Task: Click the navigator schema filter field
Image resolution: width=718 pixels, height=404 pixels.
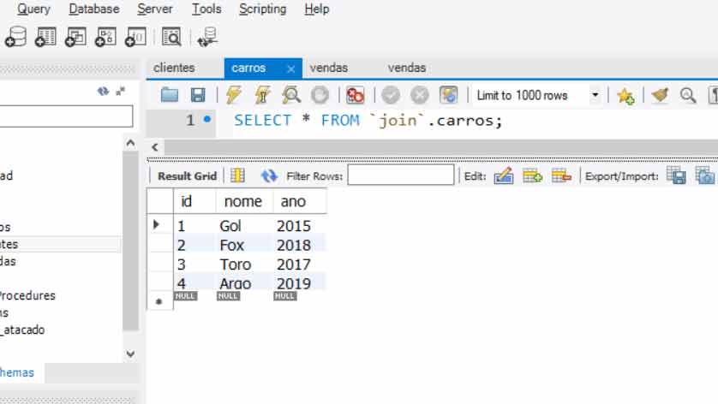Action: point(66,116)
